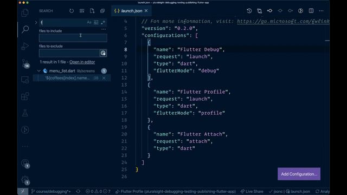Click line number 8 in the gutter

pos(125,49)
